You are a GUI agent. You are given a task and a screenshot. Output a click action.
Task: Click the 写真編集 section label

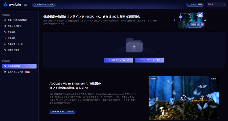coord(6,15)
